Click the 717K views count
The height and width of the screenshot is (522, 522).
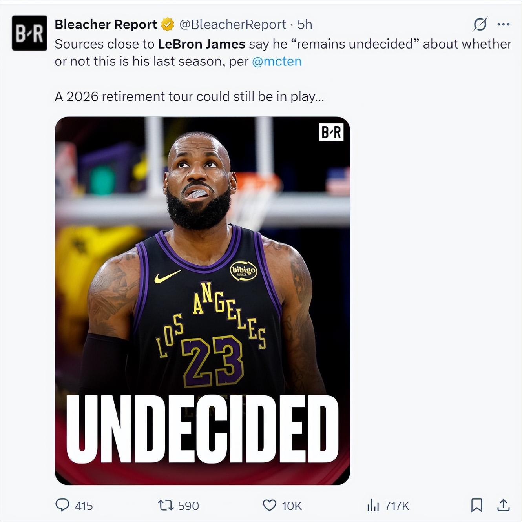[397, 506]
